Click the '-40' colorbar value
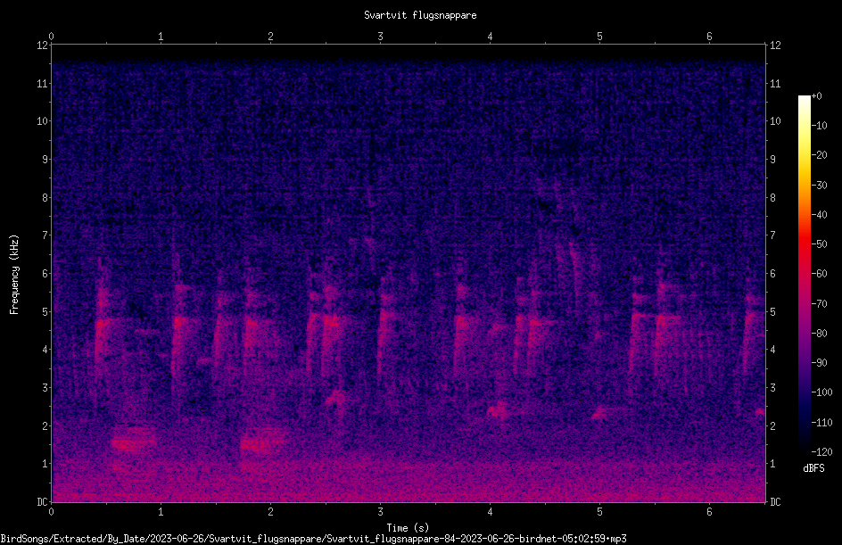The image size is (842, 545). [819, 215]
